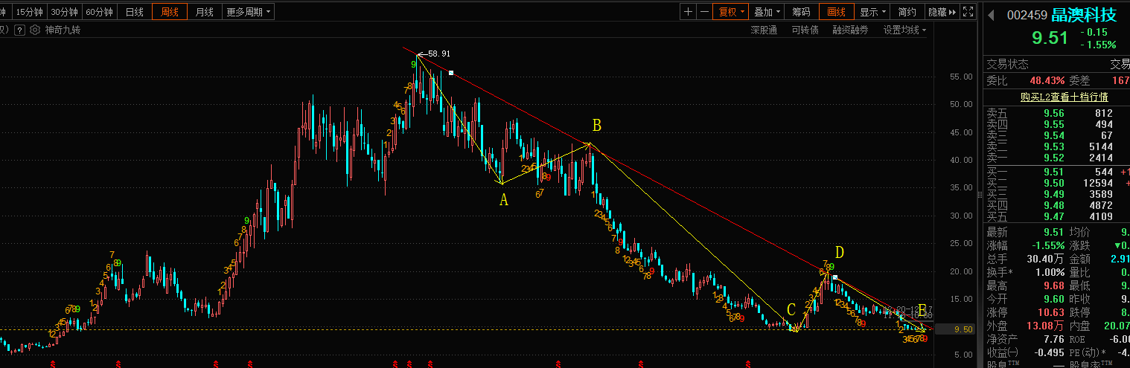This screenshot has height=368, width=1130.
Task: Enter fullscreen chart mode icon
Action: [968, 12]
